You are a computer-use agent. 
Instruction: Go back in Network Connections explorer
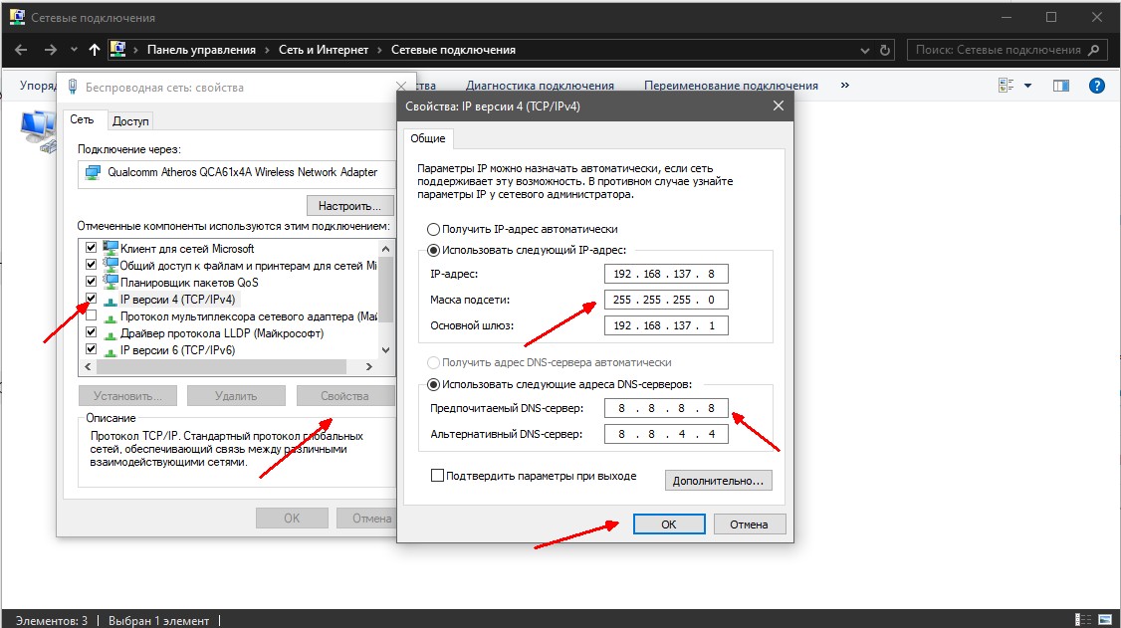pyautogui.click(x=21, y=50)
